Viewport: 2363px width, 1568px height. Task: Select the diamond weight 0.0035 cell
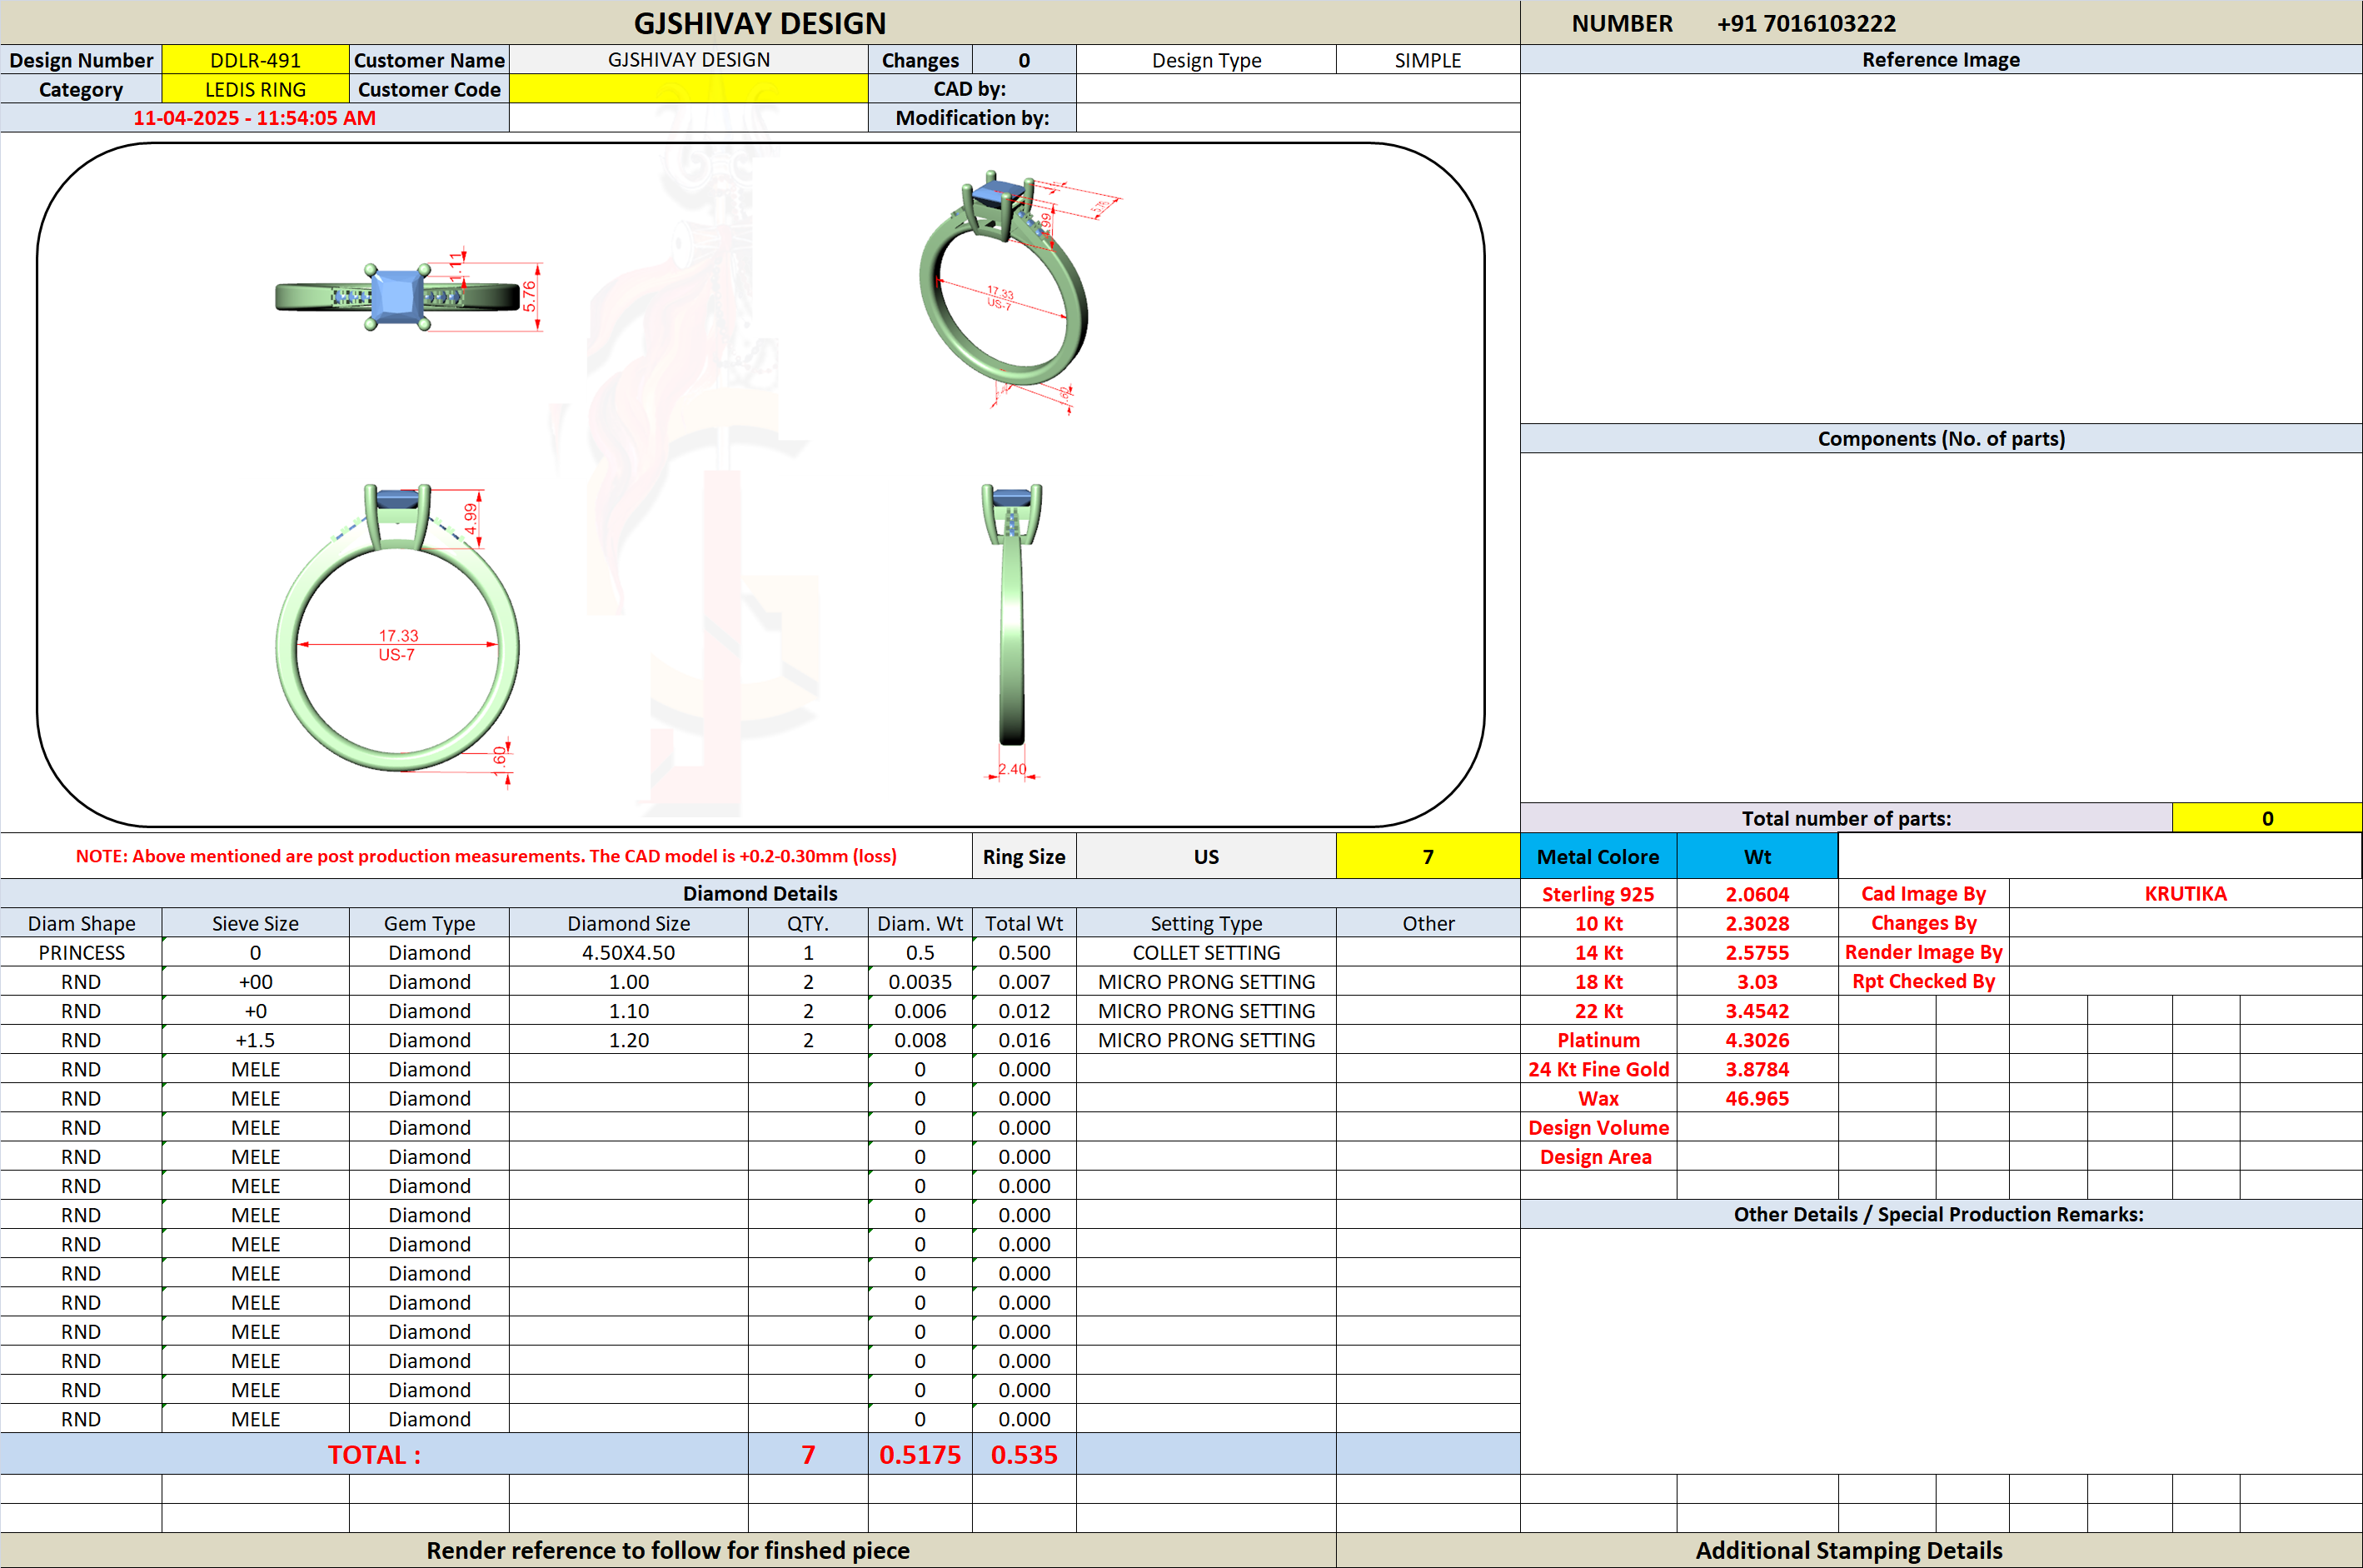click(920, 981)
